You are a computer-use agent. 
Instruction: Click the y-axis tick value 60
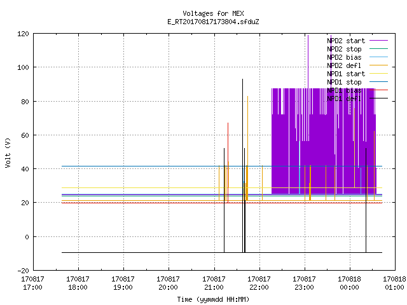(x=25, y=135)
